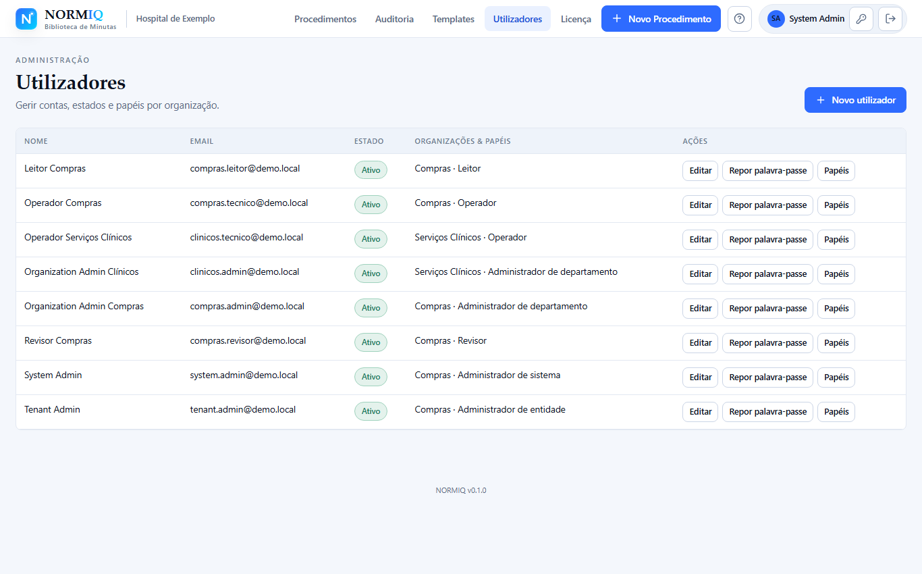
Task: Reset password for Operador Compras
Action: 767,205
